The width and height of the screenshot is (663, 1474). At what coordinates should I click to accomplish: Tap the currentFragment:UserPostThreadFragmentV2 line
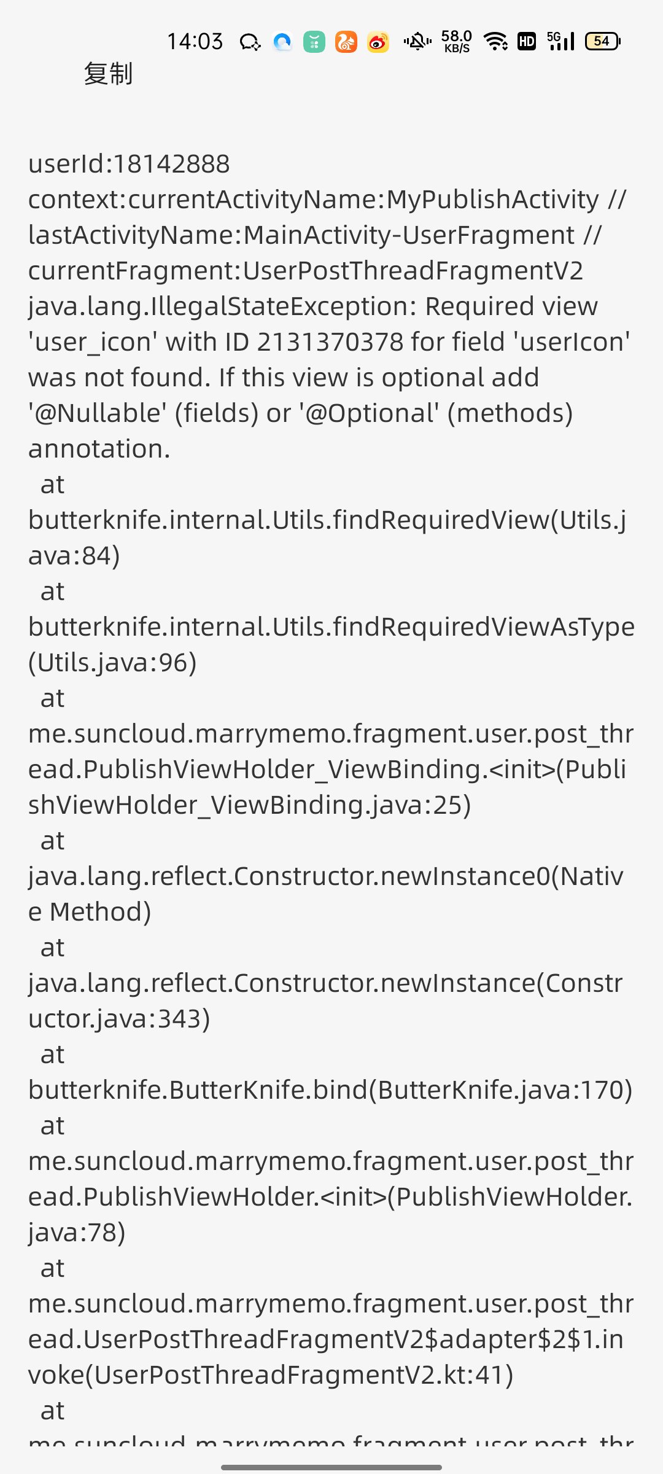(x=306, y=271)
